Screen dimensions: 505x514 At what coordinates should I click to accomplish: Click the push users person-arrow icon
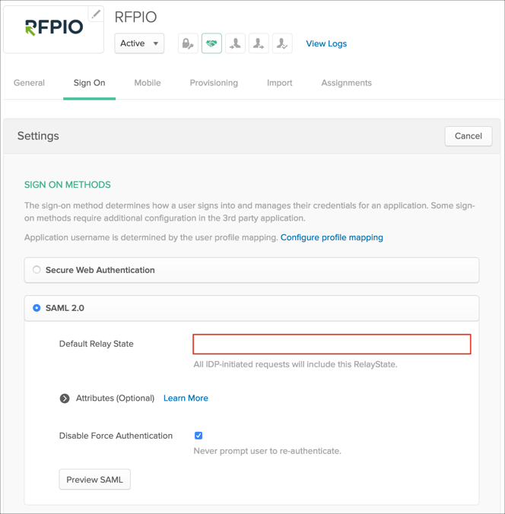click(259, 43)
